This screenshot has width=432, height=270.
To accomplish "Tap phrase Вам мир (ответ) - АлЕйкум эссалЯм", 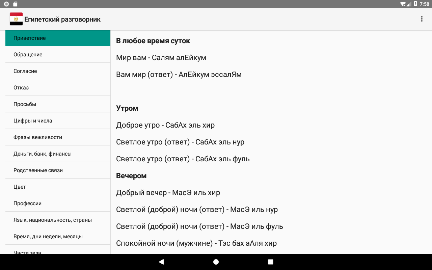I will (179, 75).
